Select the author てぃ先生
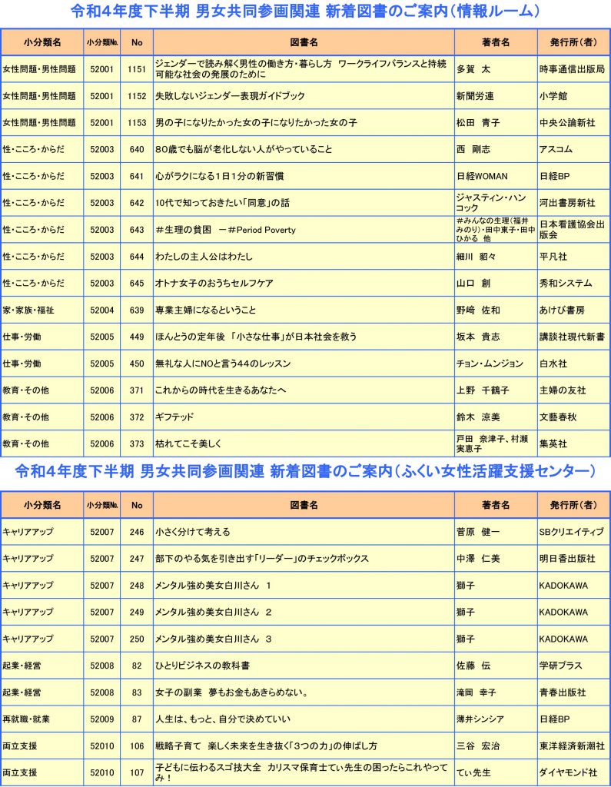The height and width of the screenshot is (787, 611). click(473, 773)
